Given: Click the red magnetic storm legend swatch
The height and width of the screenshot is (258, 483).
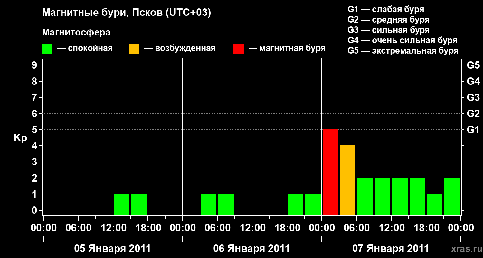Looking at the screenshot, I should [239, 48].
